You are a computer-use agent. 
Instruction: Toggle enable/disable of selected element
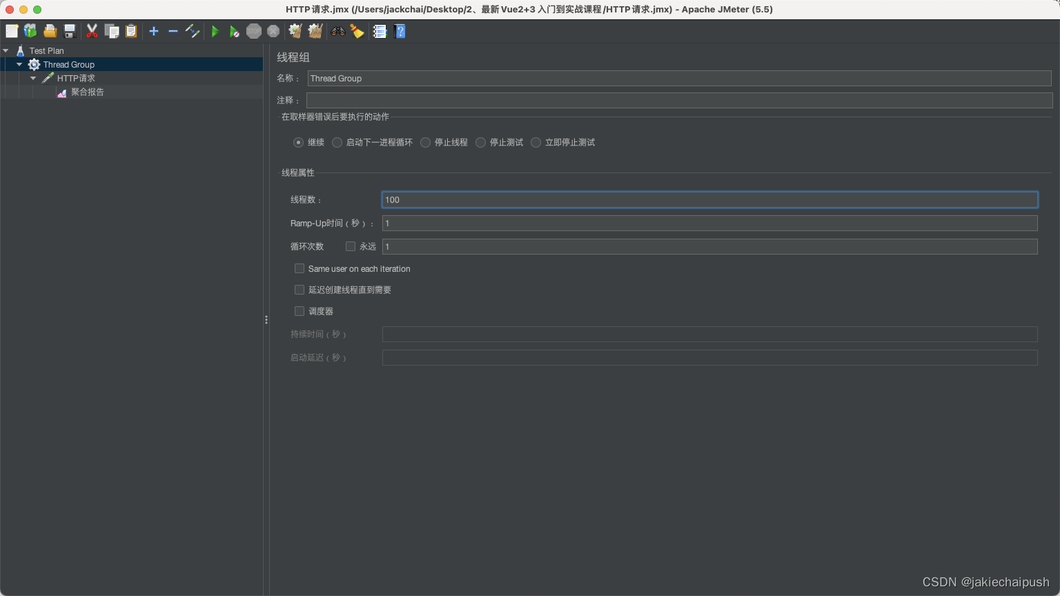(193, 31)
